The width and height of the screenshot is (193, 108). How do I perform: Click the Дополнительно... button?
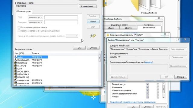pos(119,77)
